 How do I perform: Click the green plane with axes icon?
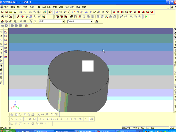[x=146, y=17]
